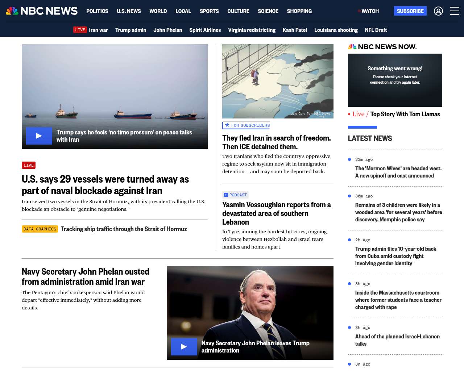Open the naval blockade against Iran headline
464x371 pixels.
105,185
